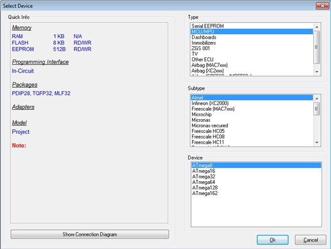Click the Show Connection Diagram button
Viewport: 331px width, 249px height.
89,235
